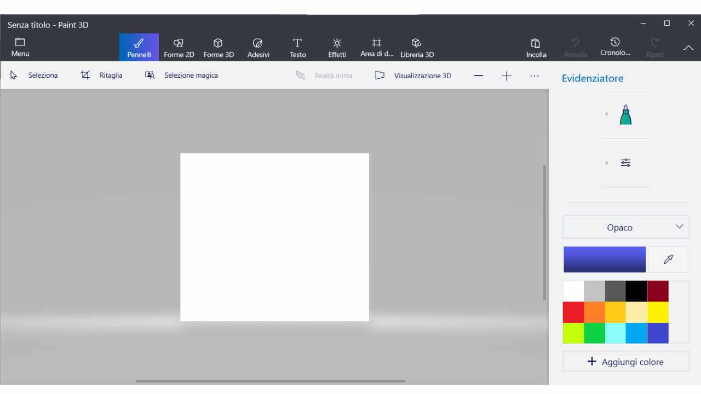Click the Realtà mista button
Screen dimensions: 701x394
[324, 76]
